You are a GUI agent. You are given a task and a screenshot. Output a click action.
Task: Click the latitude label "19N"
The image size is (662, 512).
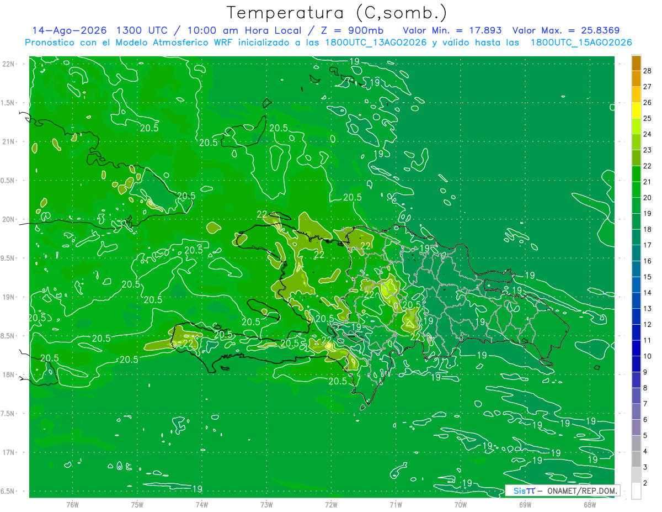pyautogui.click(x=9, y=297)
